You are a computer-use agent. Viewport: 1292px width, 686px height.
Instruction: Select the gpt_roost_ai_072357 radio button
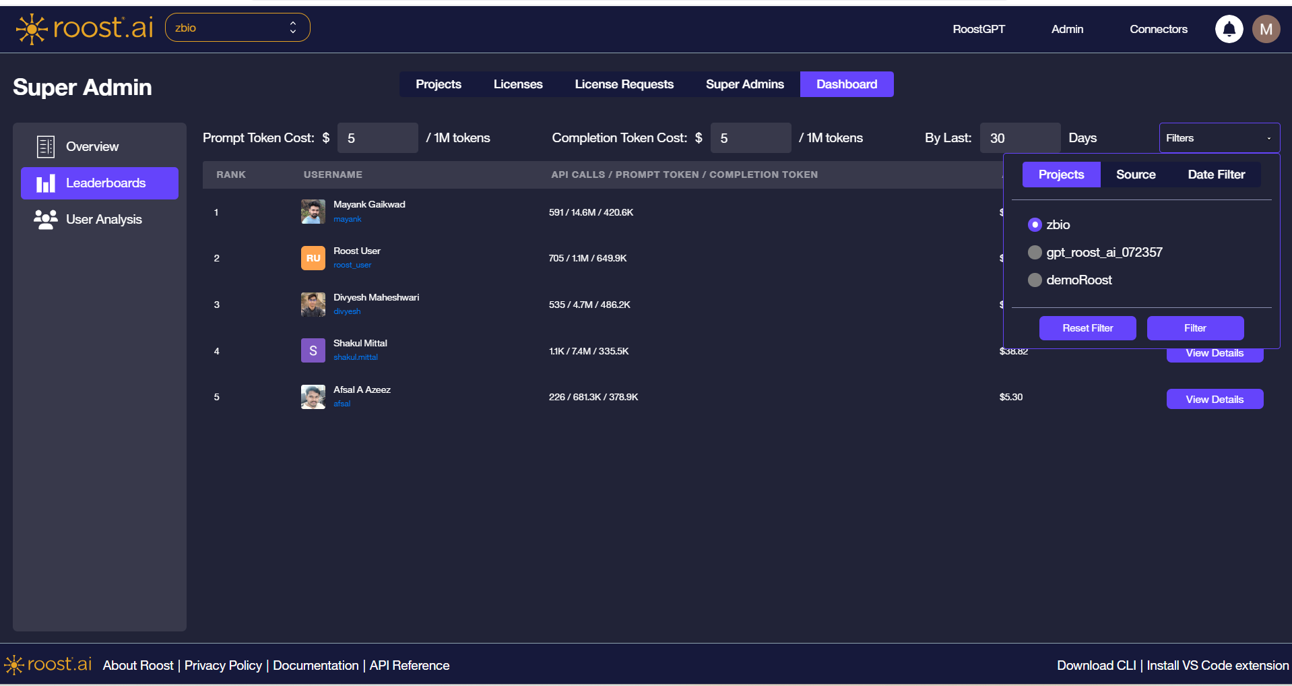click(x=1035, y=252)
